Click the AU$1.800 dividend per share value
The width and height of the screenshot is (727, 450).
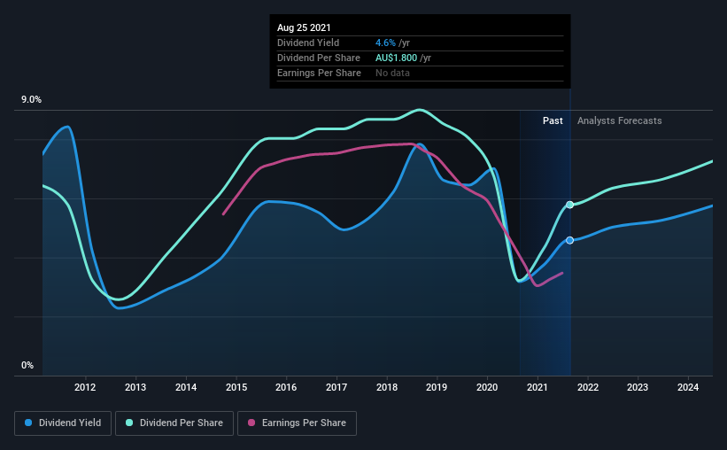coord(397,58)
